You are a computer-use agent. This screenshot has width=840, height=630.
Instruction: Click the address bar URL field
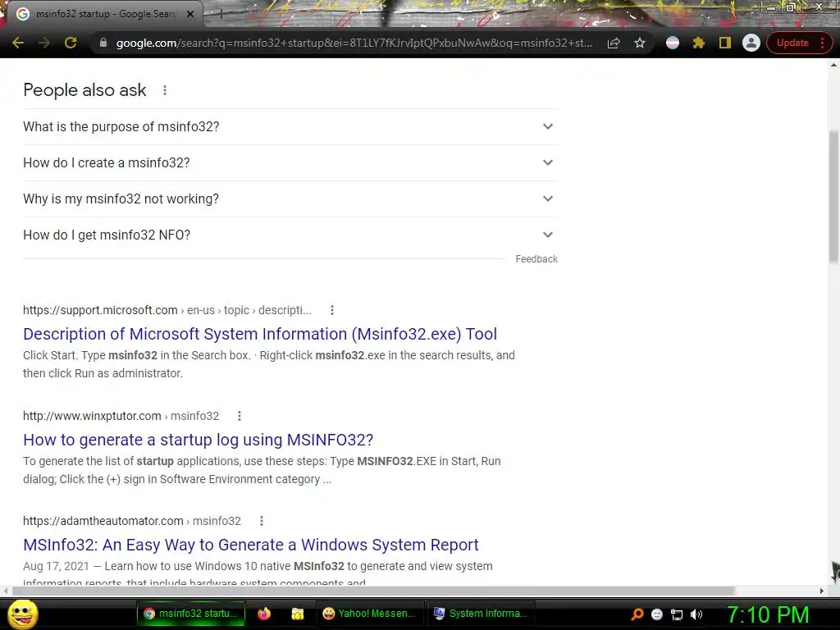coord(354,43)
